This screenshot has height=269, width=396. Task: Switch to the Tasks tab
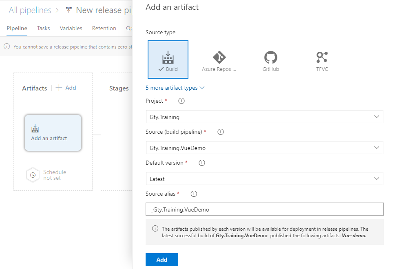point(43,29)
